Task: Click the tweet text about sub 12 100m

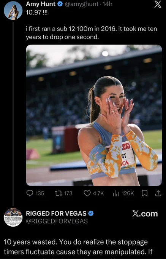Action: click(x=92, y=33)
